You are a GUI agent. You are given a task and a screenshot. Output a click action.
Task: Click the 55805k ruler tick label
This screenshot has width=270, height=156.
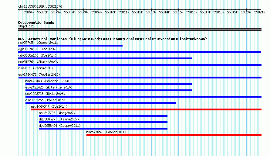tap(42, 12)
